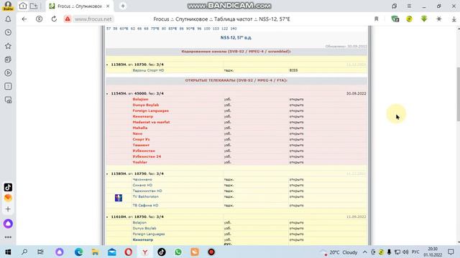Click yellow coin extension icon
460x258 pixels.
click(409, 19)
